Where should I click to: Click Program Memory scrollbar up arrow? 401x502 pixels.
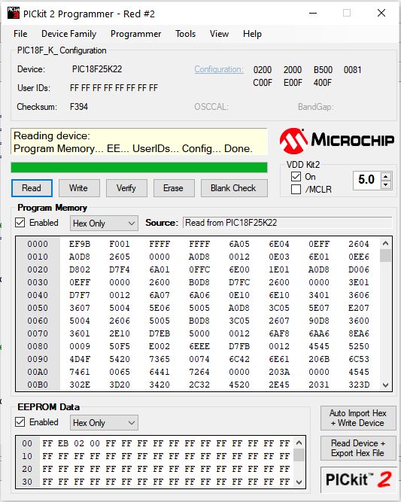pos(386,244)
